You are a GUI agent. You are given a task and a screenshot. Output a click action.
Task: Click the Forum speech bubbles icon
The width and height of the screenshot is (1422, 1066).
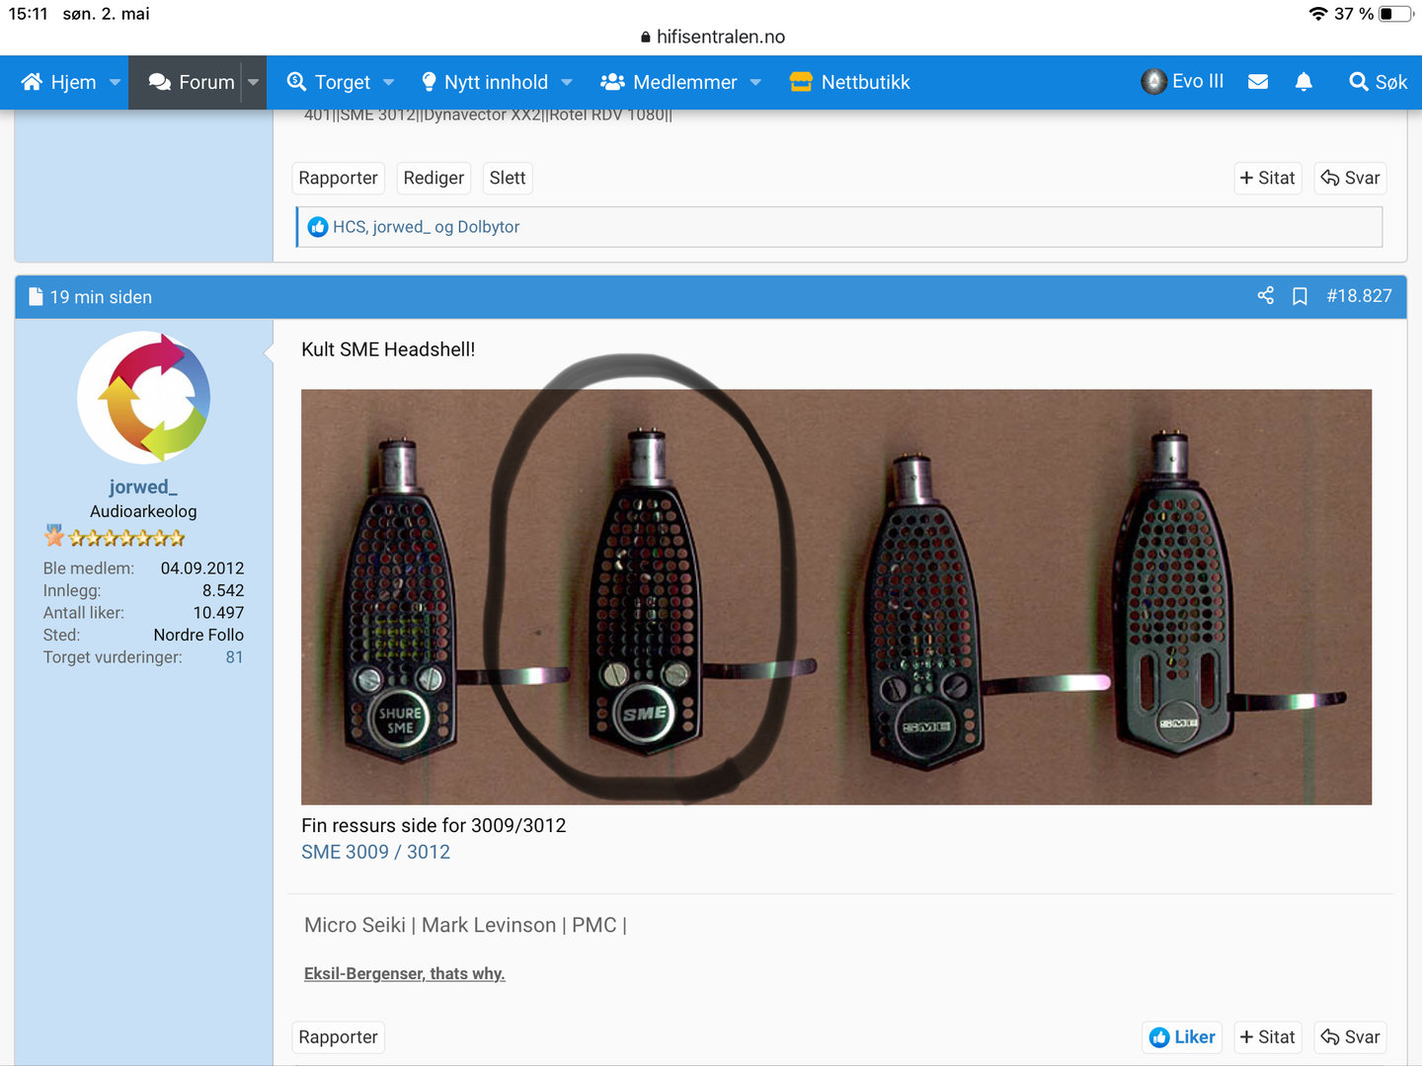[x=159, y=82]
